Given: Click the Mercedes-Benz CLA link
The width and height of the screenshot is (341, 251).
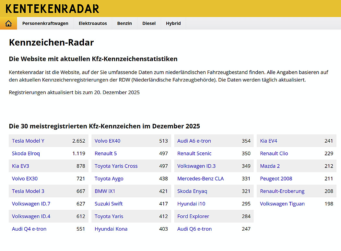Looking at the screenshot, I should tap(200, 179).
